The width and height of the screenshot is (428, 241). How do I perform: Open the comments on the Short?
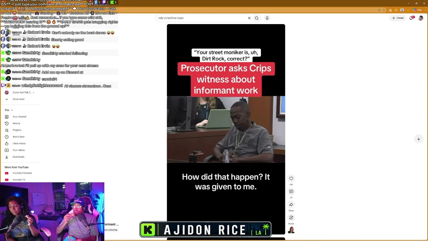click(291, 191)
